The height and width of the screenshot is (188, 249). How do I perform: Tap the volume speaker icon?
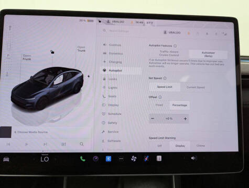pyautogui.click(x=193, y=158)
